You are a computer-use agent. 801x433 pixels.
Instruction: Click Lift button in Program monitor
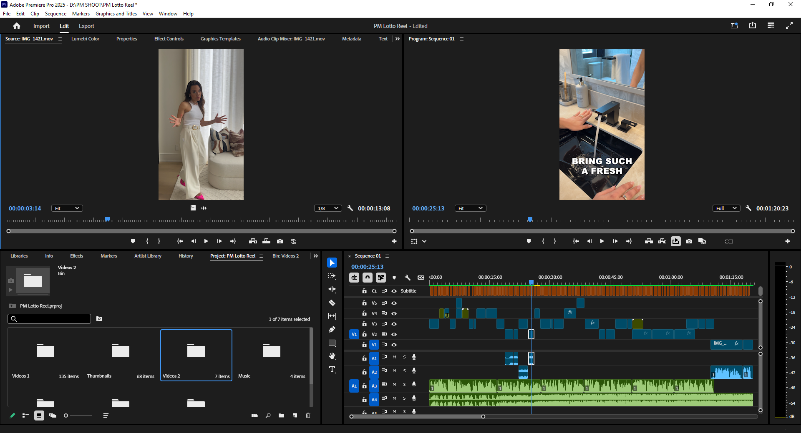coord(649,241)
